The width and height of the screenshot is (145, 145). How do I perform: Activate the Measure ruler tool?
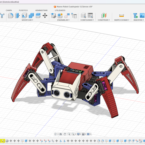pos(122,15)
